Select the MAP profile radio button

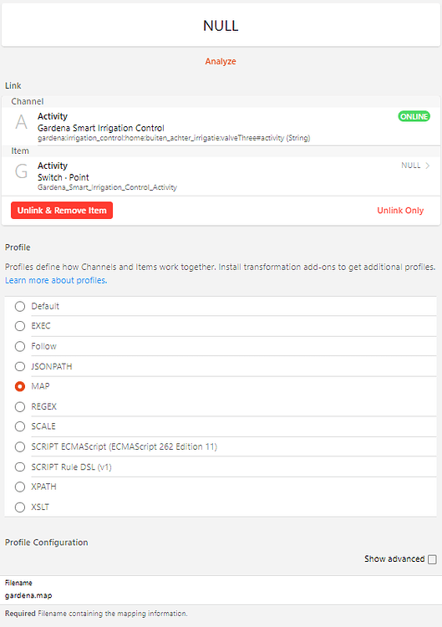pyautogui.click(x=20, y=386)
